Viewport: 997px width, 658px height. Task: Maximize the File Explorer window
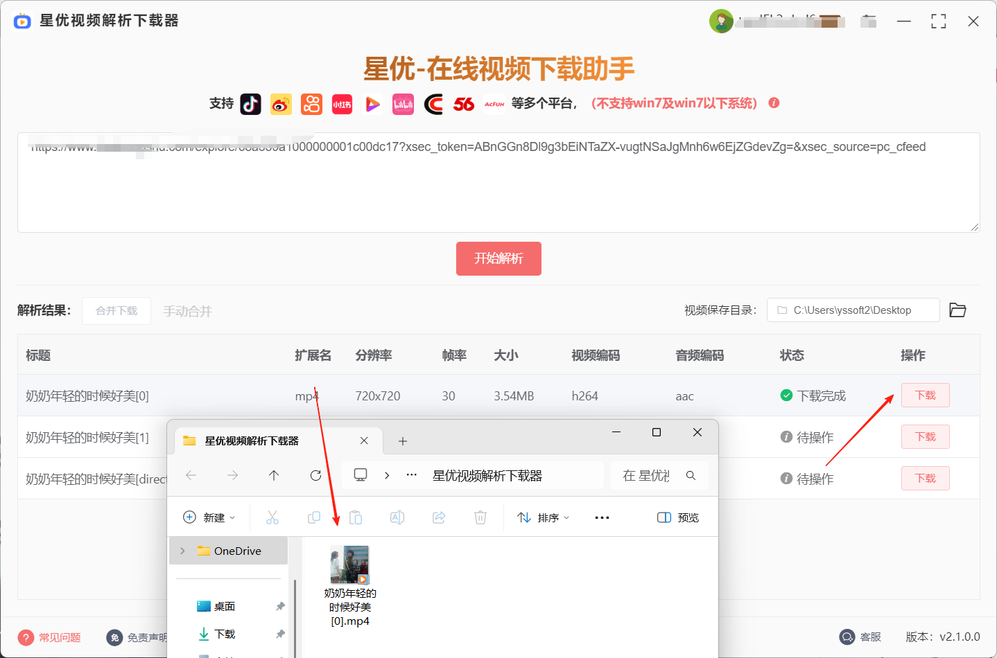[657, 432]
